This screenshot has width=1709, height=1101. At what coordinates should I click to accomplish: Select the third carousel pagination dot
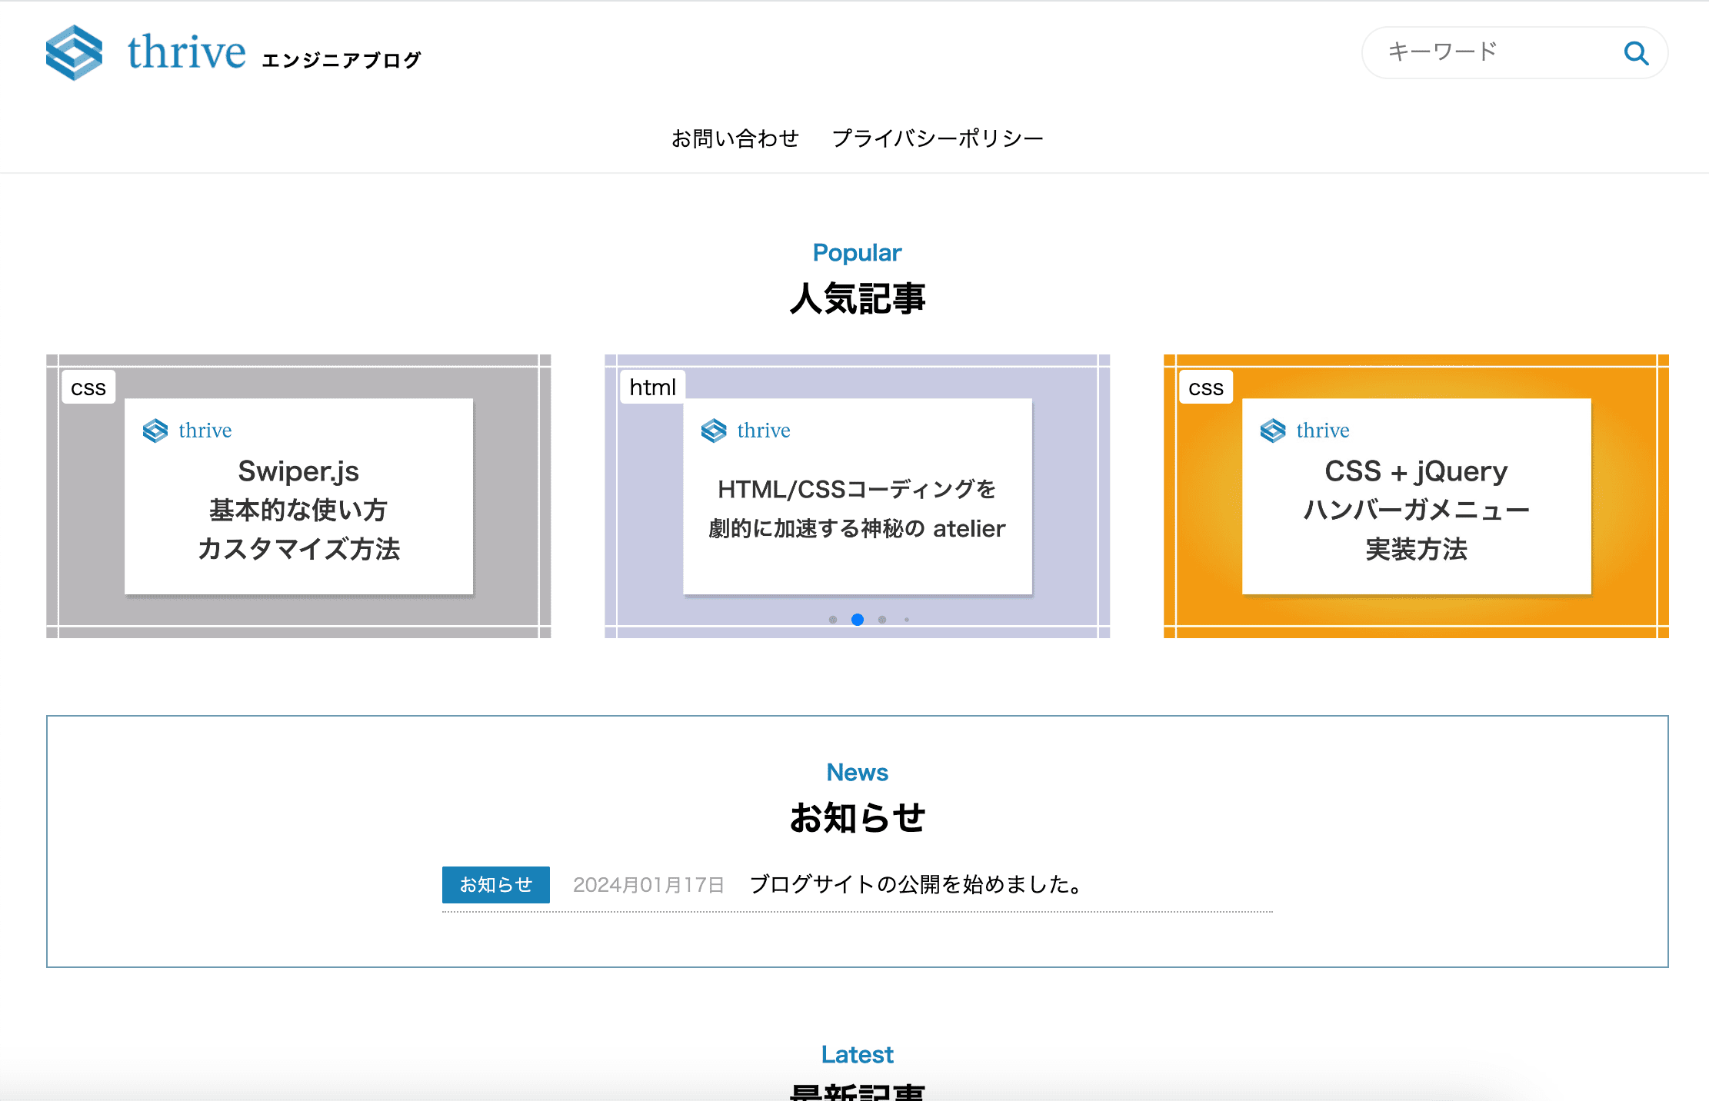[x=882, y=620]
